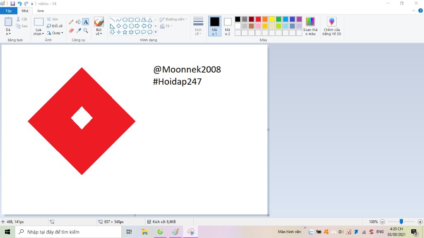
Task: Click the Save icon in title bar
Action: [12, 3]
